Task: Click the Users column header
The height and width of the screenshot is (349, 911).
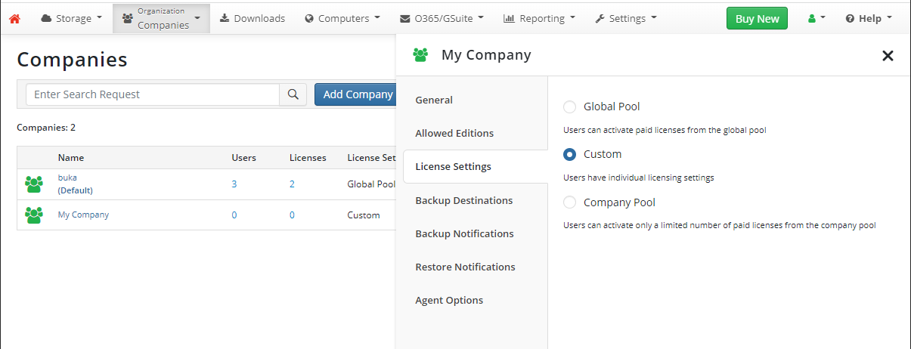Action: [243, 158]
